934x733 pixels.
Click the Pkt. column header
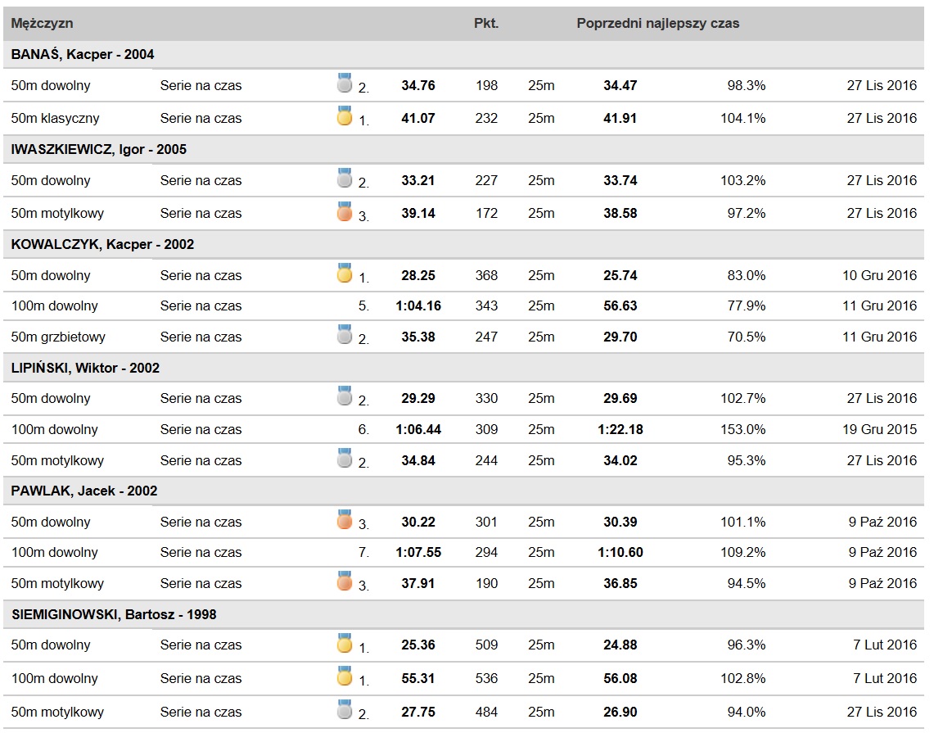click(x=486, y=23)
